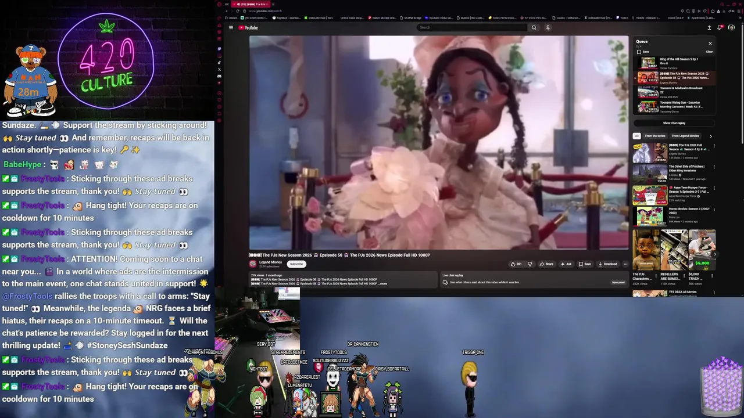Open the Twitch bookmark
The width and height of the screenshot is (744, 418).
pos(622,18)
